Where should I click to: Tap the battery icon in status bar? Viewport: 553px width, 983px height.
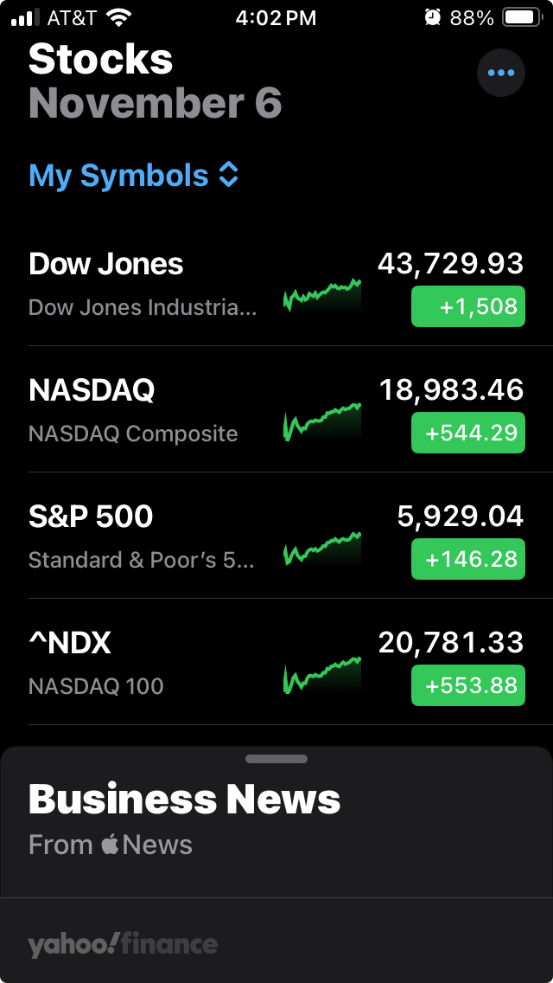tap(522, 17)
